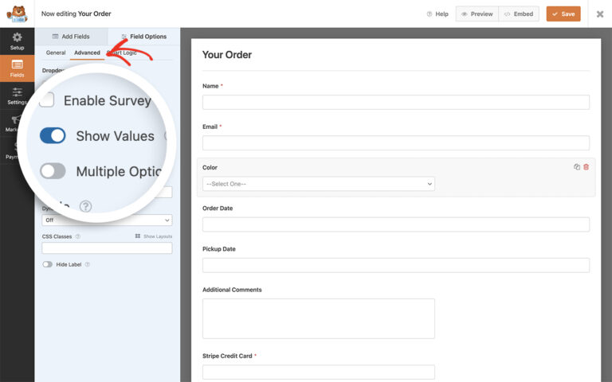
Task: Click into the Name input field
Action: point(395,102)
